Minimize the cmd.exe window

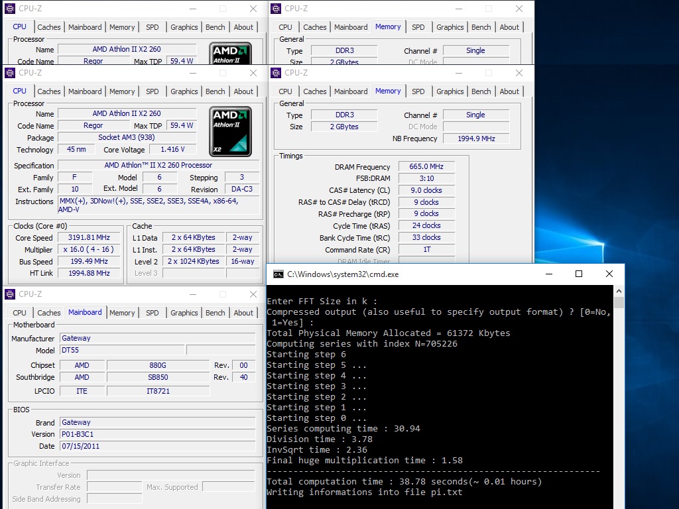click(548, 274)
